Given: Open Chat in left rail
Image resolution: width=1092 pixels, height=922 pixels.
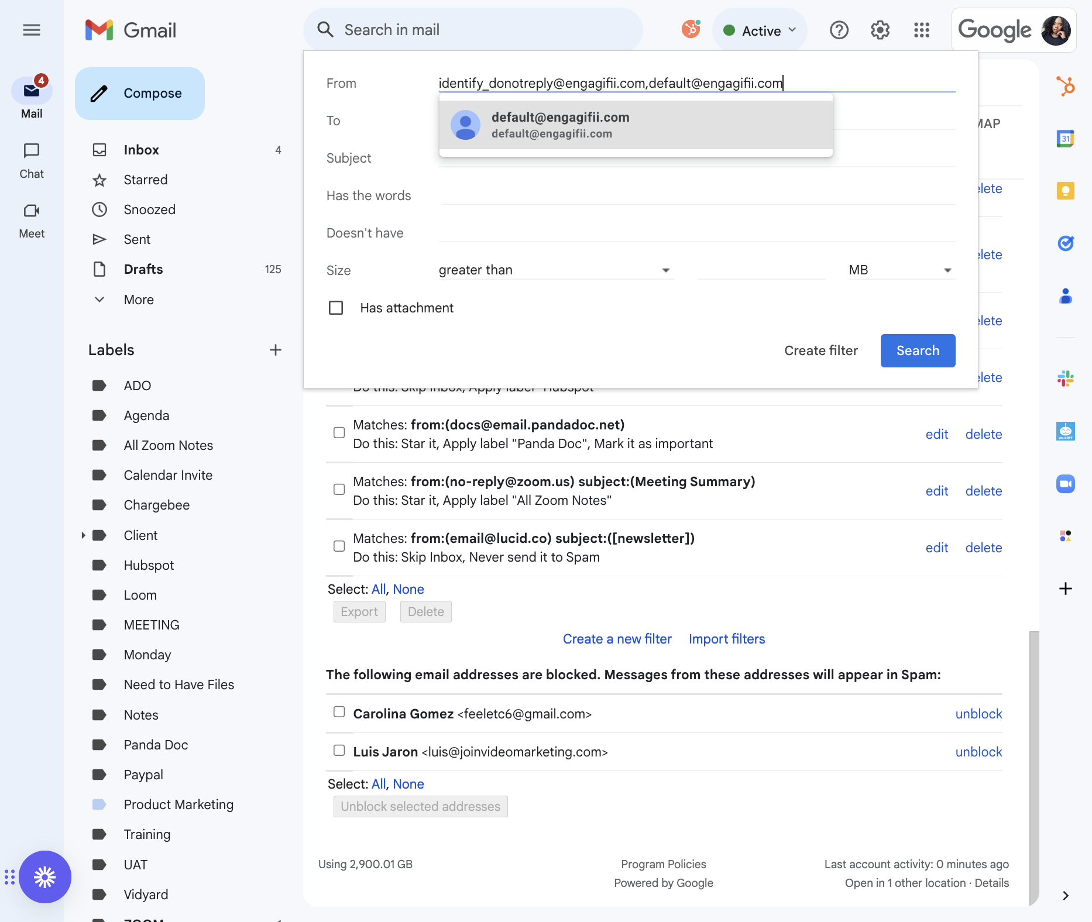Looking at the screenshot, I should [x=32, y=161].
